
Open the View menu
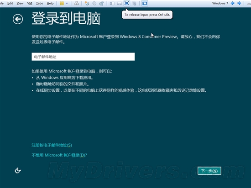[x=20, y=3]
